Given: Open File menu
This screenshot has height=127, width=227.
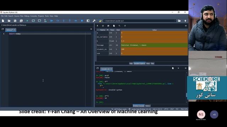Looking at the screenshot, I should 2,16.
